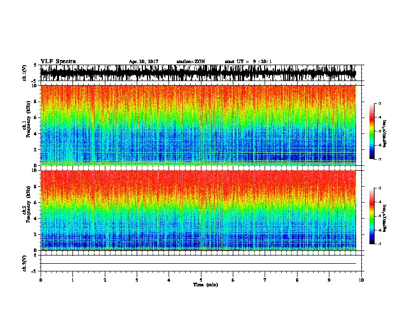The image size is (407, 314).
Task: Click the time axis tick label "8"
Action: 297,280
